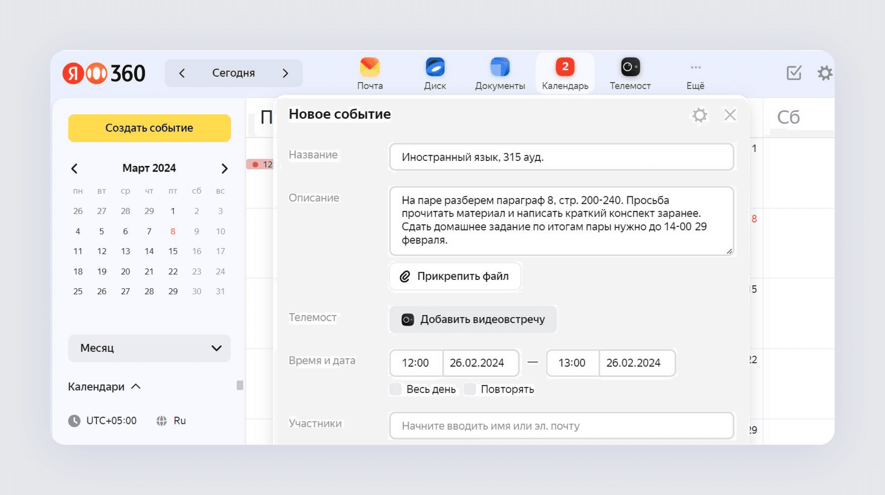Select March 31 in mini calendar

(220, 291)
